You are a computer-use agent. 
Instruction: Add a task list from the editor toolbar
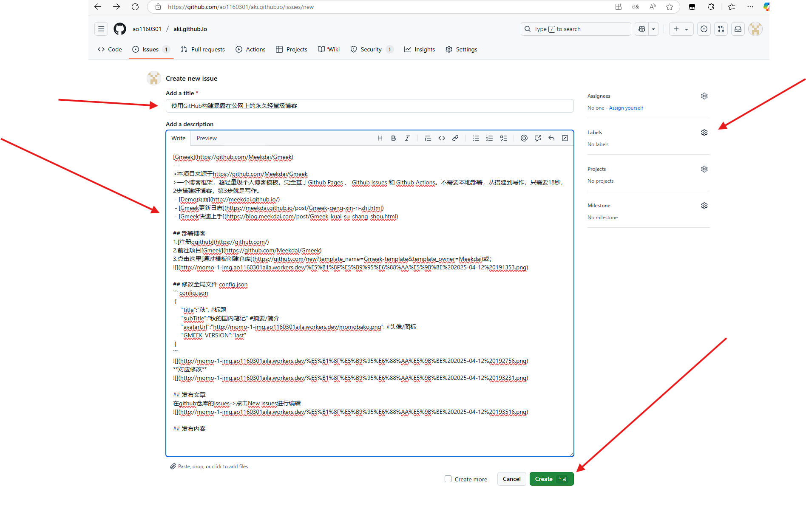pos(503,138)
